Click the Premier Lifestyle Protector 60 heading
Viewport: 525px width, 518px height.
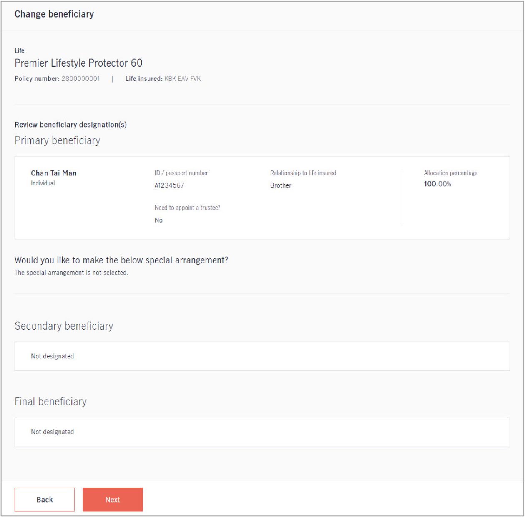tap(78, 63)
